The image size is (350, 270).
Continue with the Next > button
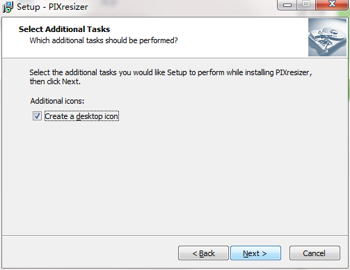[x=255, y=253]
